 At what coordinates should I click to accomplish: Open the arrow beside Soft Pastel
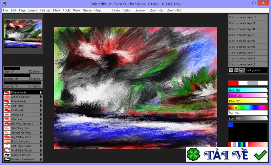click(41, 106)
